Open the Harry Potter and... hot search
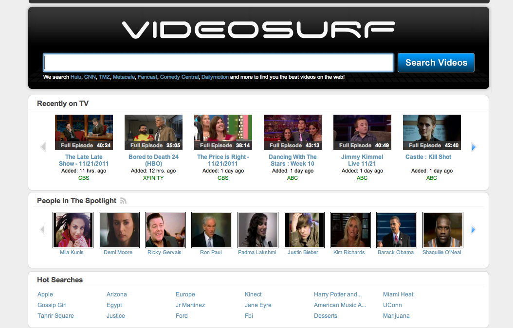This screenshot has width=513, height=328. point(338,294)
